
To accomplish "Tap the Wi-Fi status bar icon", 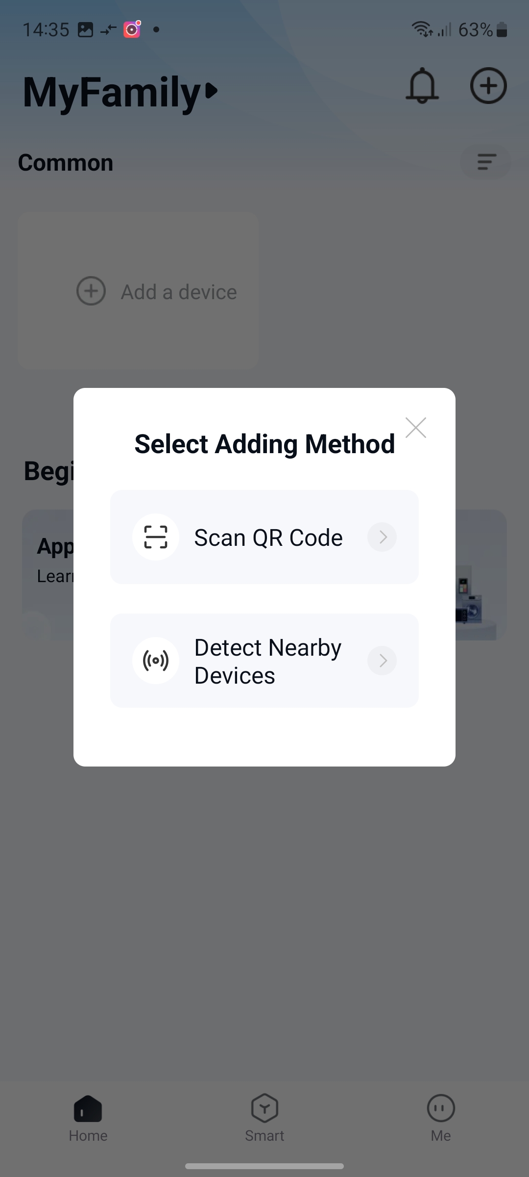I will coord(421,29).
